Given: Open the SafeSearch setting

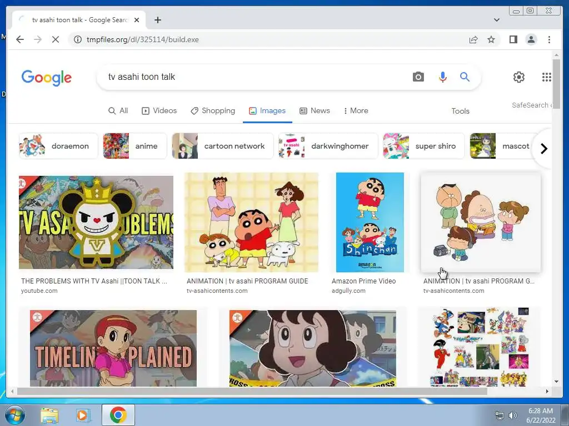Looking at the screenshot, I should (x=531, y=105).
